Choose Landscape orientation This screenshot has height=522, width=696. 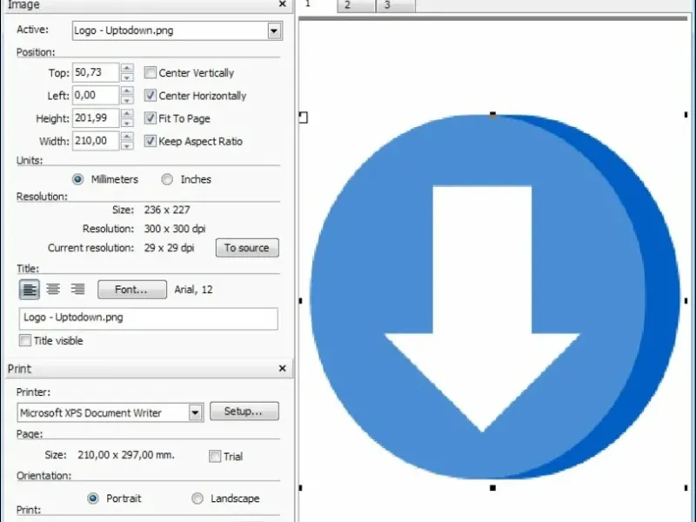197,499
